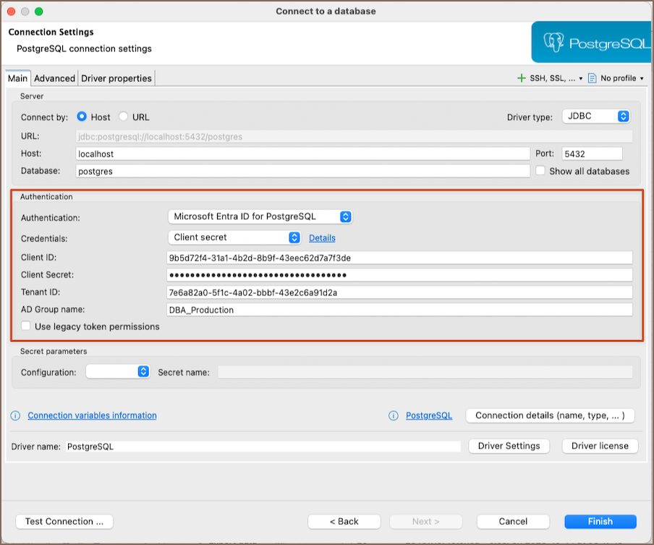Image resolution: width=654 pixels, height=545 pixels.
Task: Click the green plus SSH, SSL icon
Action: point(521,78)
